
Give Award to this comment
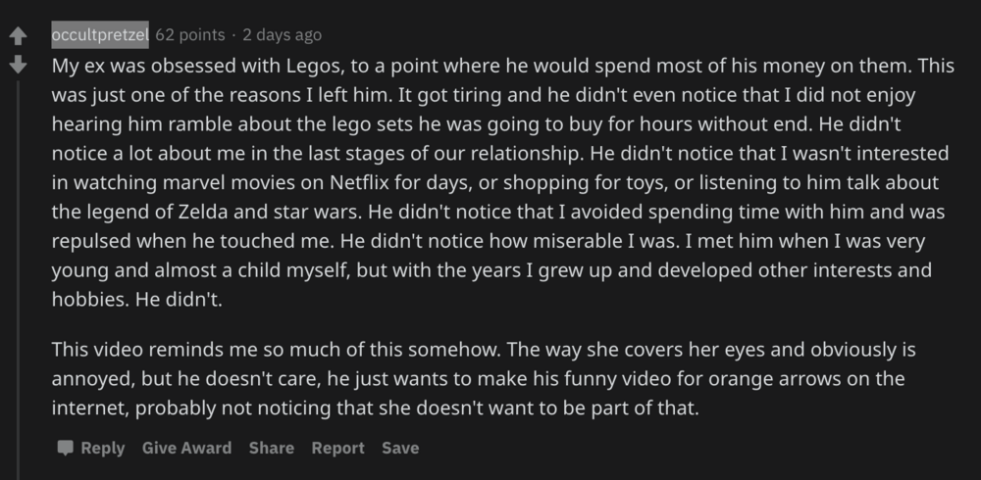coord(186,448)
